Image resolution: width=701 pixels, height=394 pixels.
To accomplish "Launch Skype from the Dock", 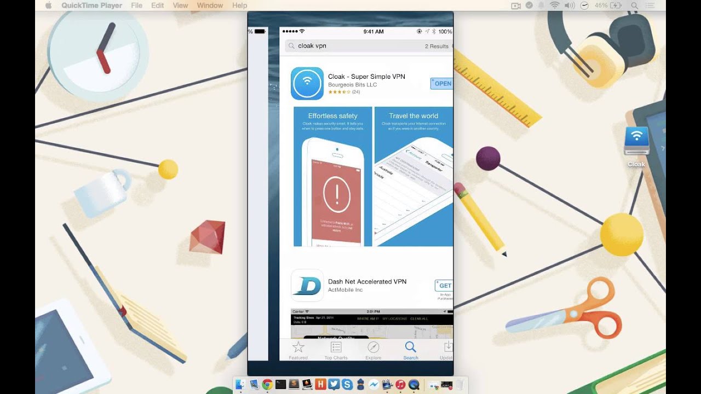I will point(347,385).
